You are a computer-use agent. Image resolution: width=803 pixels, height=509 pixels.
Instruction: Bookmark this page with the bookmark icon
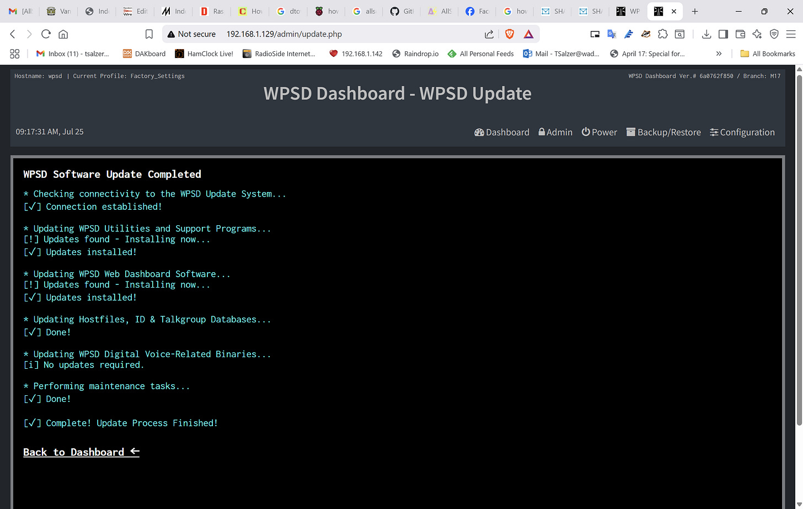[149, 34]
